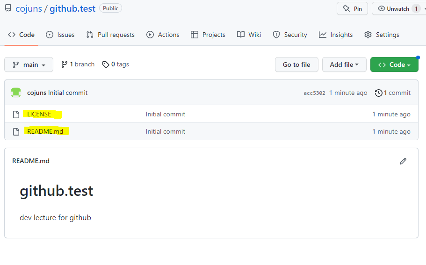The image size is (426, 265).
Task: Click the '1 minute ago' in README.md row
Action: 391,132
